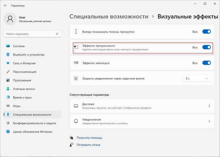Click the Найти параметр search field
The width and height of the screenshot is (220, 157).
[x=32, y=34]
